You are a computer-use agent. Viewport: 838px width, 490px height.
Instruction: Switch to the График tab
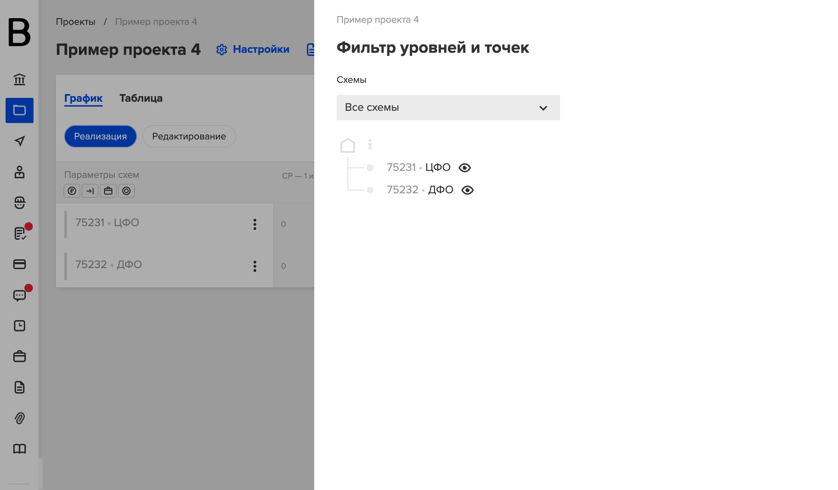pyautogui.click(x=83, y=98)
